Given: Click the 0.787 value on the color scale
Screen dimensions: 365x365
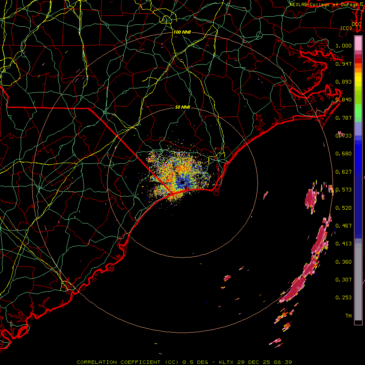Looking at the screenshot, I should point(344,118).
